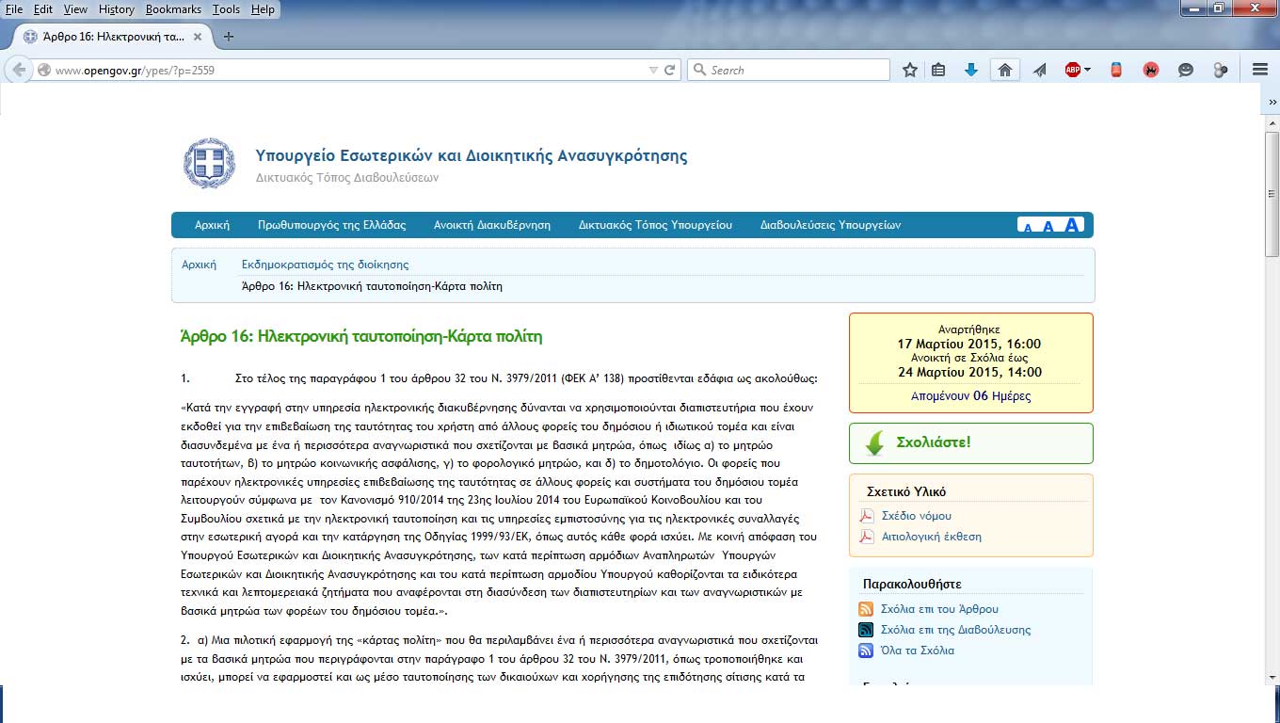Open the Tools menu
The height and width of the screenshot is (723, 1280).
click(x=226, y=9)
